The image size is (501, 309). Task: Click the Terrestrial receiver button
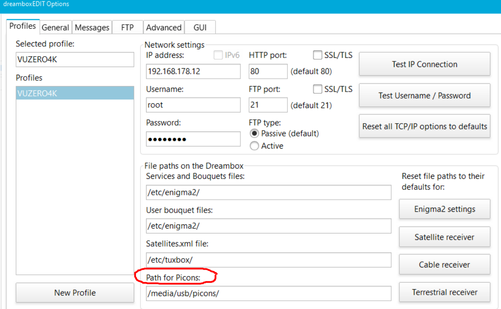[x=444, y=293]
